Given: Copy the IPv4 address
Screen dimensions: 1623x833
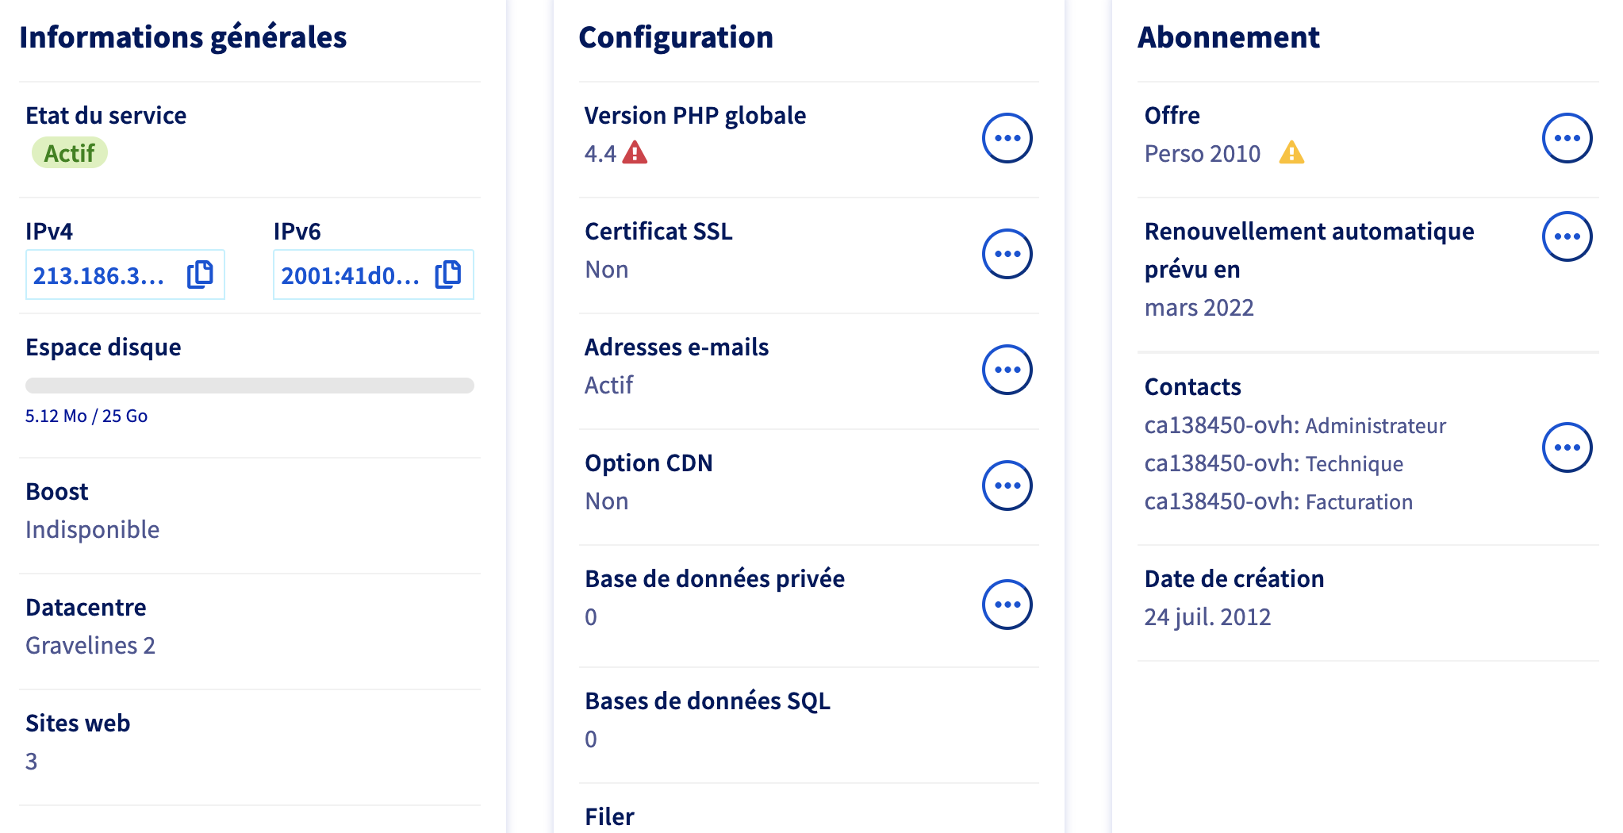Looking at the screenshot, I should click(200, 274).
